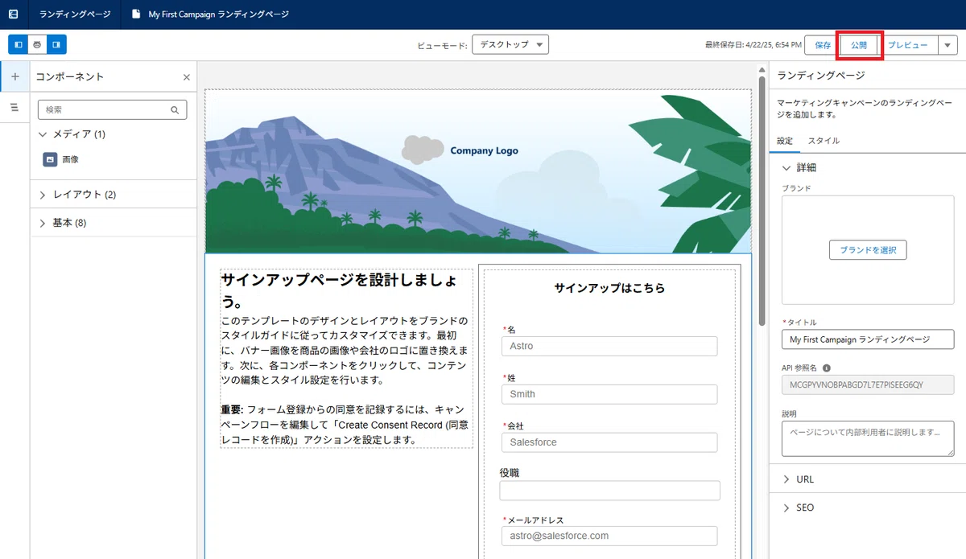This screenshot has width=966, height=559.
Task: Click the 最終保存日 timestamp text
Action: [753, 45]
